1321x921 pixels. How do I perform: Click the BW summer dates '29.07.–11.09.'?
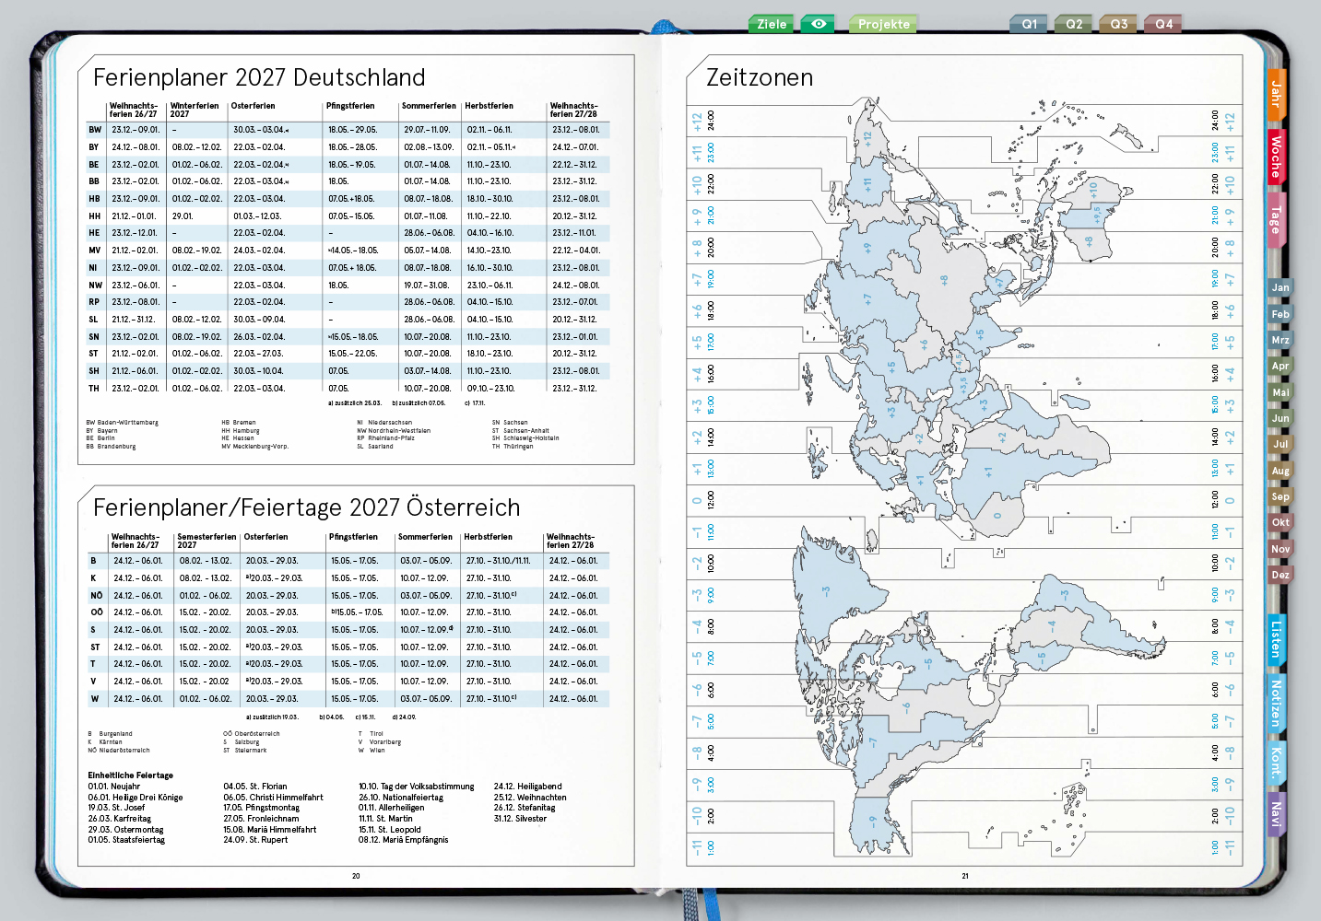click(x=427, y=130)
